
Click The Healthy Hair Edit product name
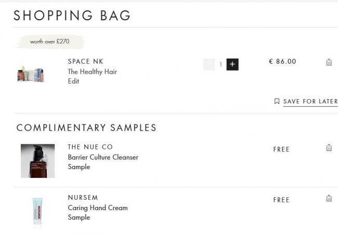(x=93, y=76)
